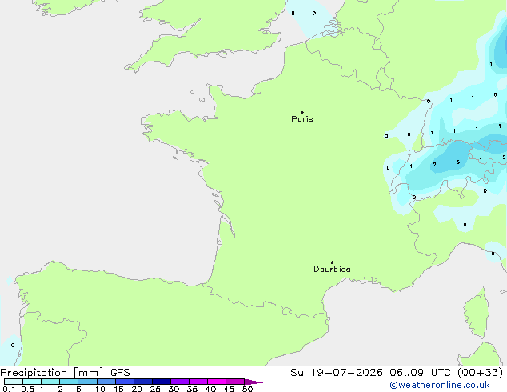This screenshot has width=507, height=392.
Task: Pick the 20 mm legend color swatch
Action: point(143,382)
